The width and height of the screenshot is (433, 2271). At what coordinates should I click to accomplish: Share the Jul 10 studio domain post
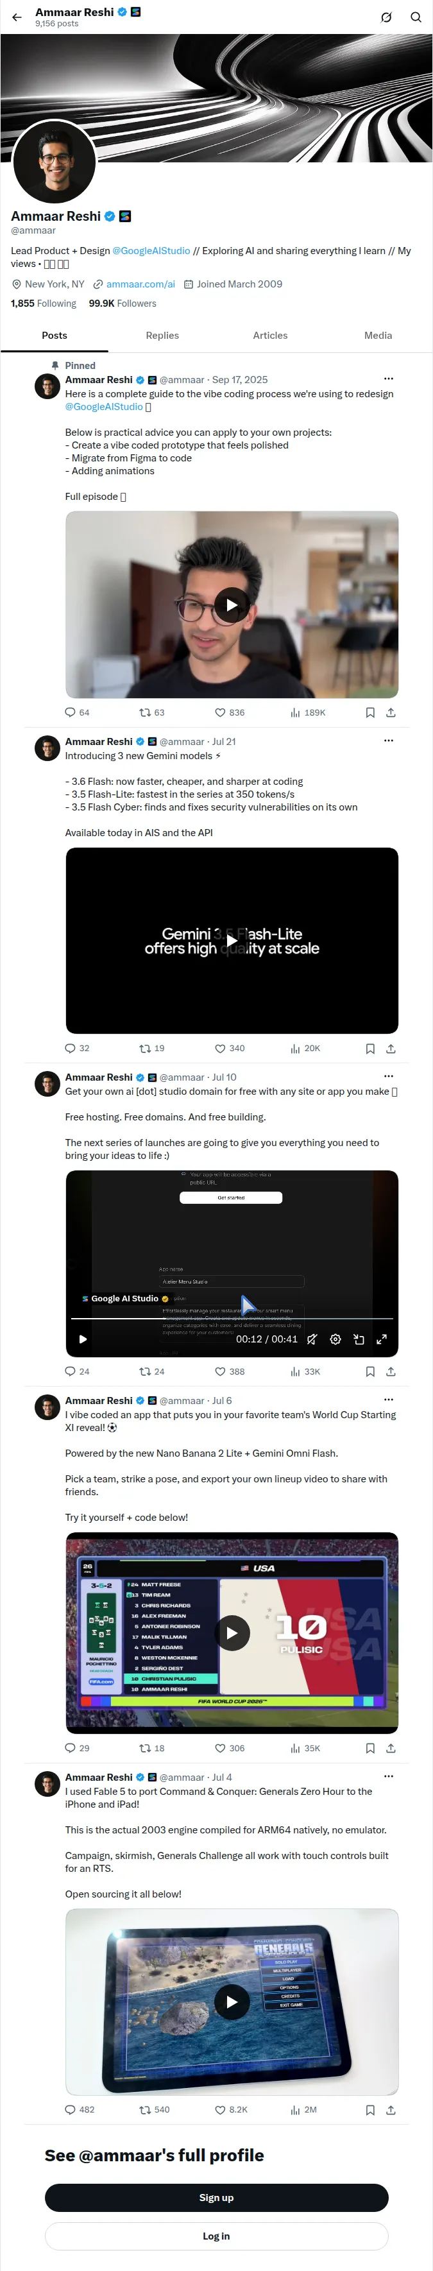[391, 1371]
